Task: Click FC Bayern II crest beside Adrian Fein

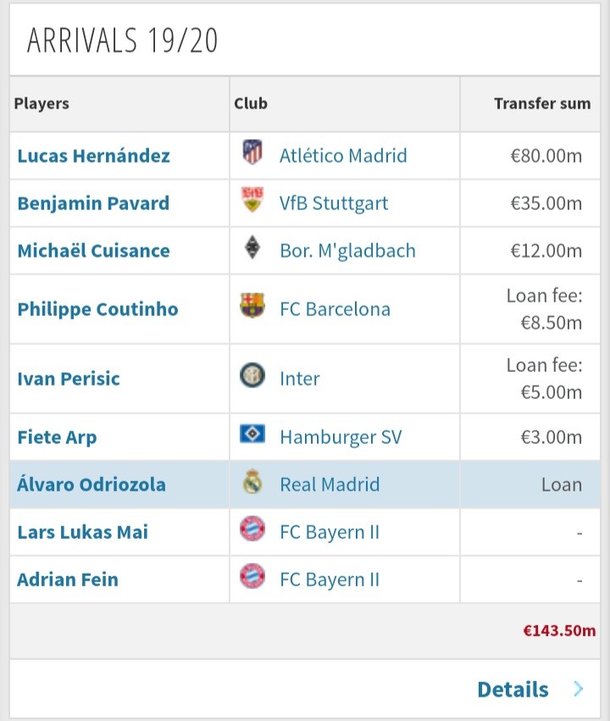Action: coord(252,578)
